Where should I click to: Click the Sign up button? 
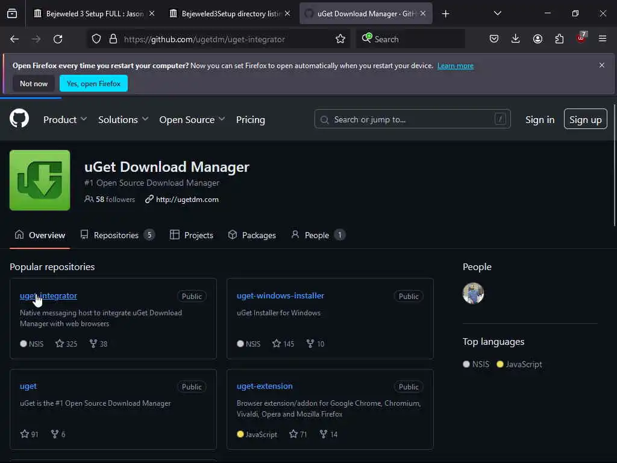(585, 119)
